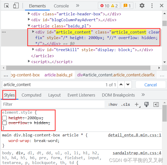This screenshot has height=165, width=167.
Task: Open detail_ente…8.min.css:1 source link
Action: coord(134,135)
